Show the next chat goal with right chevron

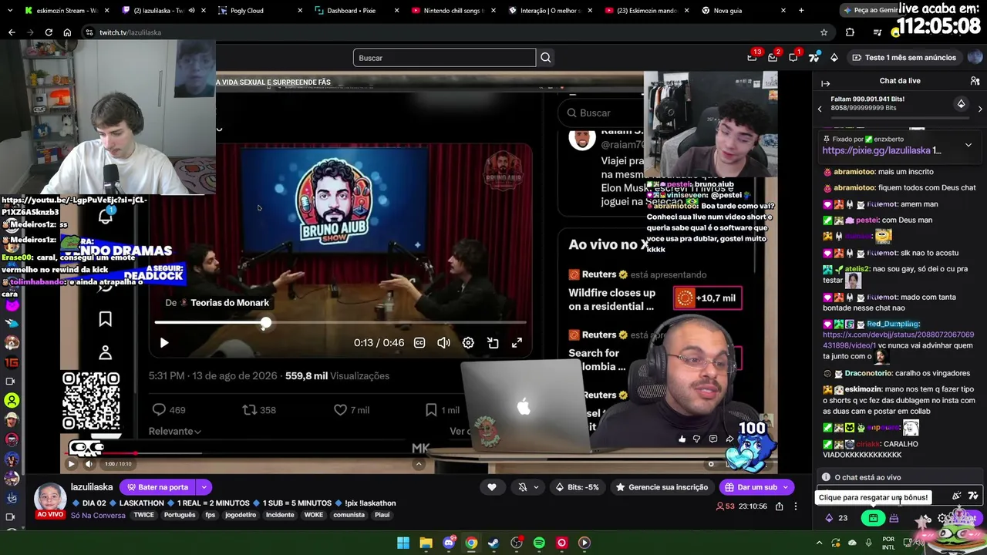(x=980, y=109)
